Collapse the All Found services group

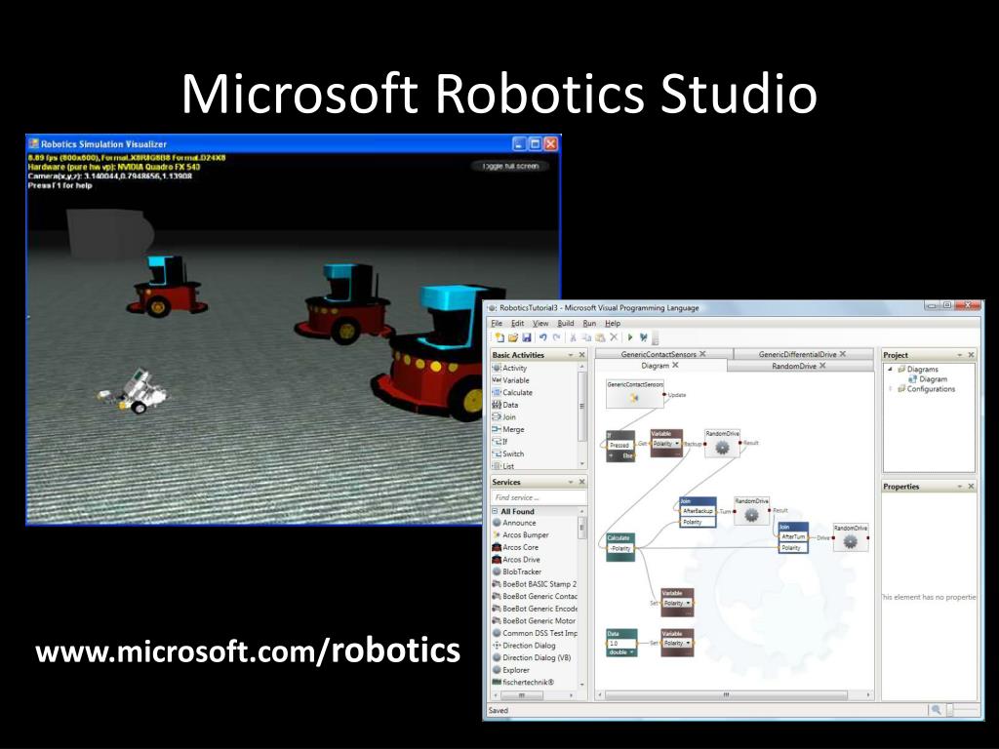(x=495, y=511)
